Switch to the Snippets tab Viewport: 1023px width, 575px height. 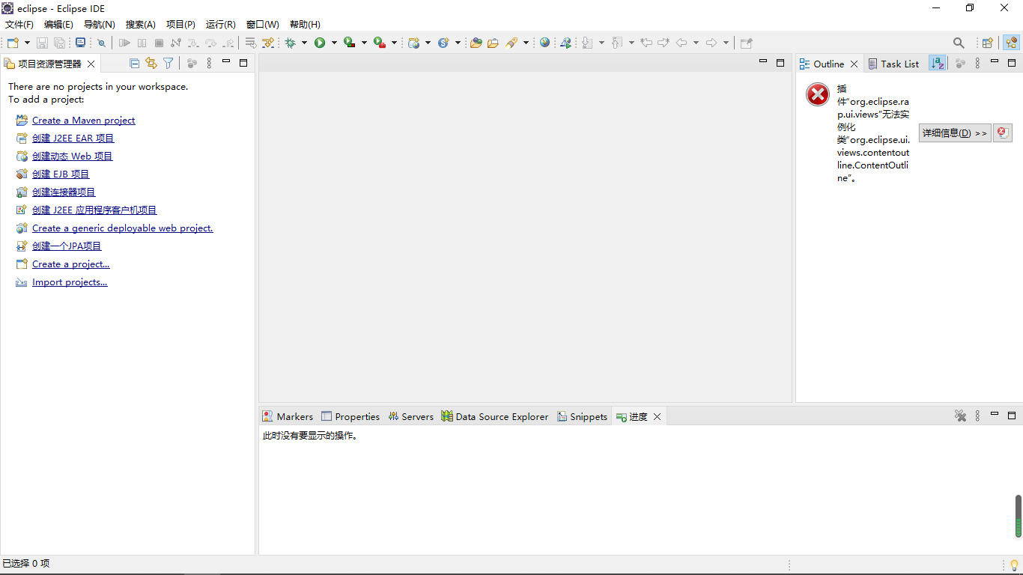point(582,417)
